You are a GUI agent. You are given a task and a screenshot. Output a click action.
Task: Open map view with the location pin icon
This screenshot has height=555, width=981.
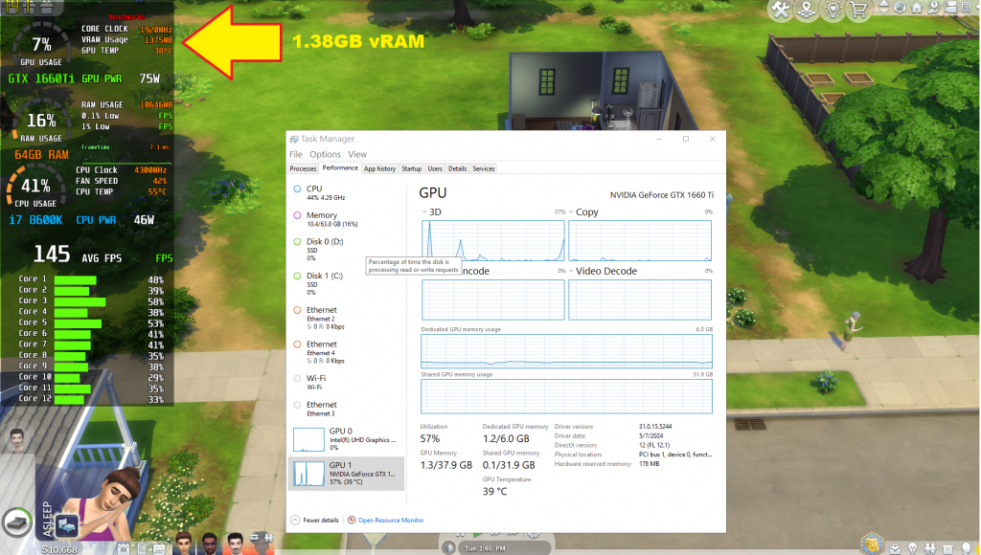point(807,7)
